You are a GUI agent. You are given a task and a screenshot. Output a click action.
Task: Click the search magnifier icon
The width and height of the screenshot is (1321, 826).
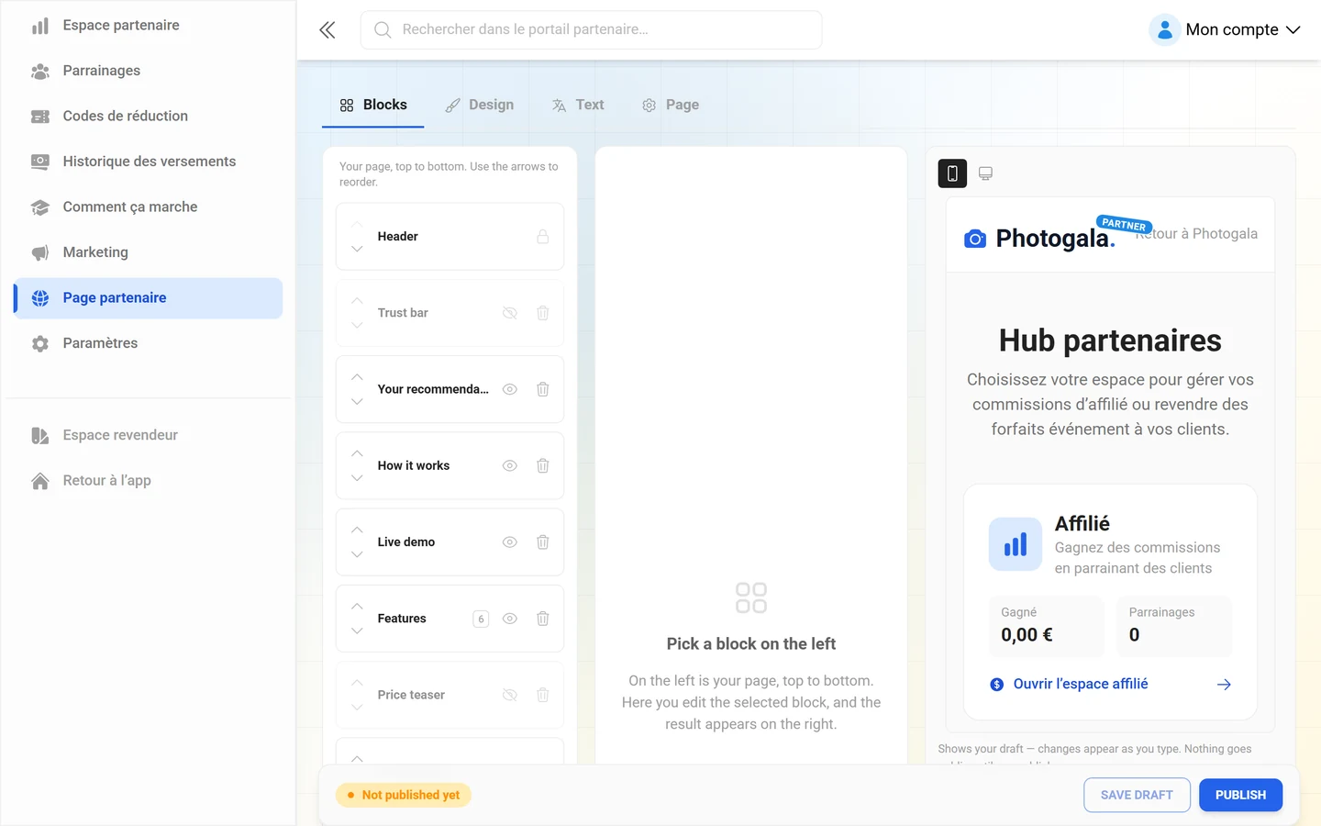tap(383, 29)
